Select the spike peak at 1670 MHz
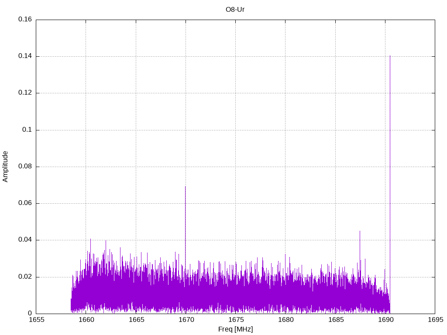Image resolution: width=447 pixels, height=335 pixels. 186,187
